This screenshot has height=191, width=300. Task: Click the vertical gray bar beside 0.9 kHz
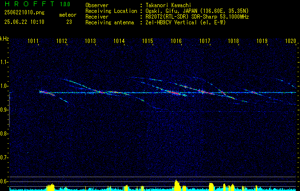click(9, 110)
